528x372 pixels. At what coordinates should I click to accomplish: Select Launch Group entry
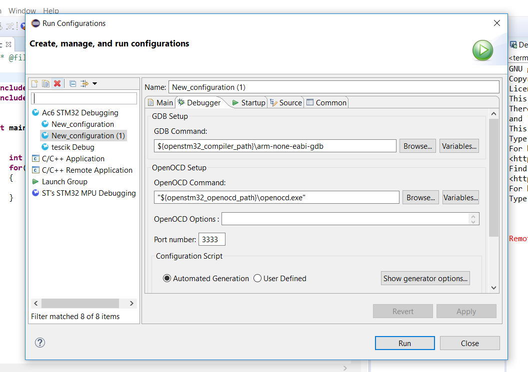[64, 182]
